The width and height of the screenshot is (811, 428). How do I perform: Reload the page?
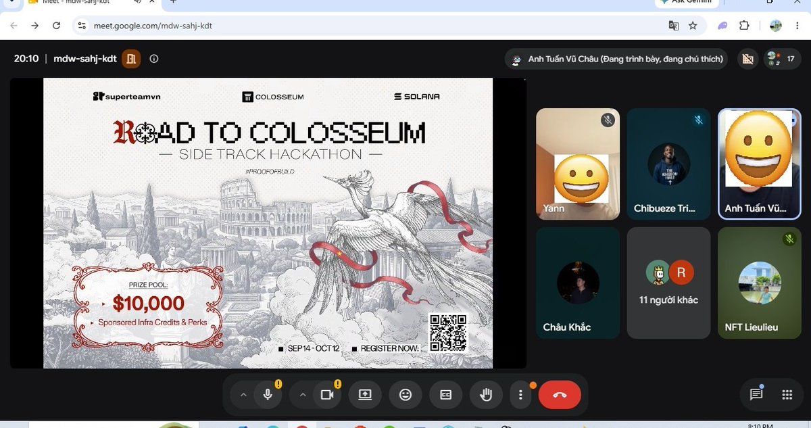57,26
